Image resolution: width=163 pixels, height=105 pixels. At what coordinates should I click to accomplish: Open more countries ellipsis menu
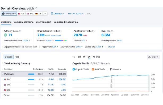45,14
